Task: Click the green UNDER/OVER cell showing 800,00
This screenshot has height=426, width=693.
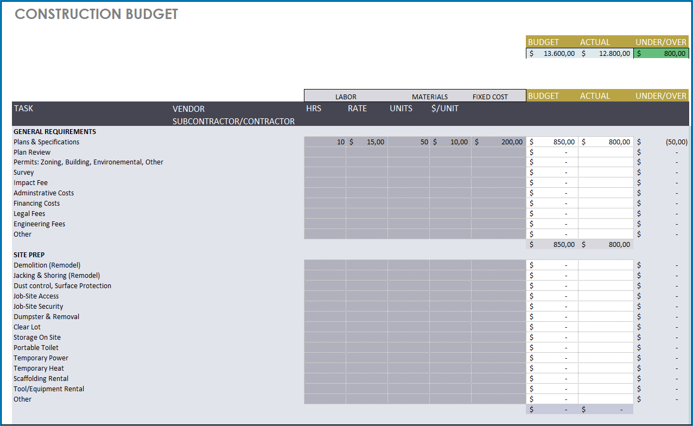Action: [x=661, y=53]
